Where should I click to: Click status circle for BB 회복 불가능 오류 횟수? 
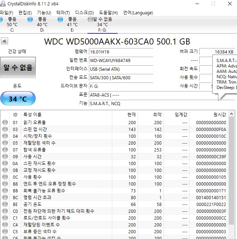pos(5,191)
